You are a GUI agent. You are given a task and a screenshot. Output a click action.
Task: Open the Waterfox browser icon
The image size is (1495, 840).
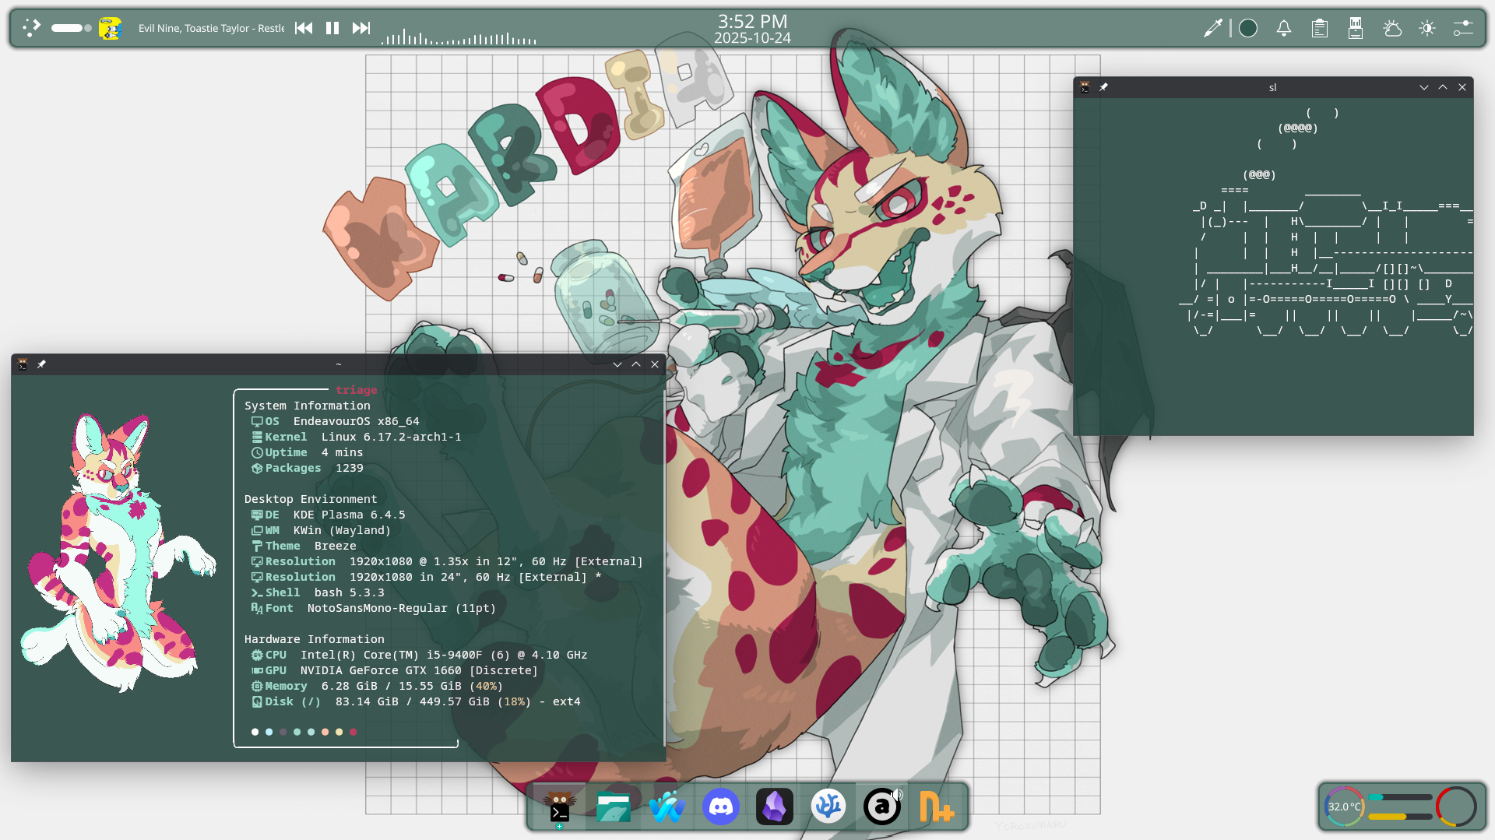667,807
